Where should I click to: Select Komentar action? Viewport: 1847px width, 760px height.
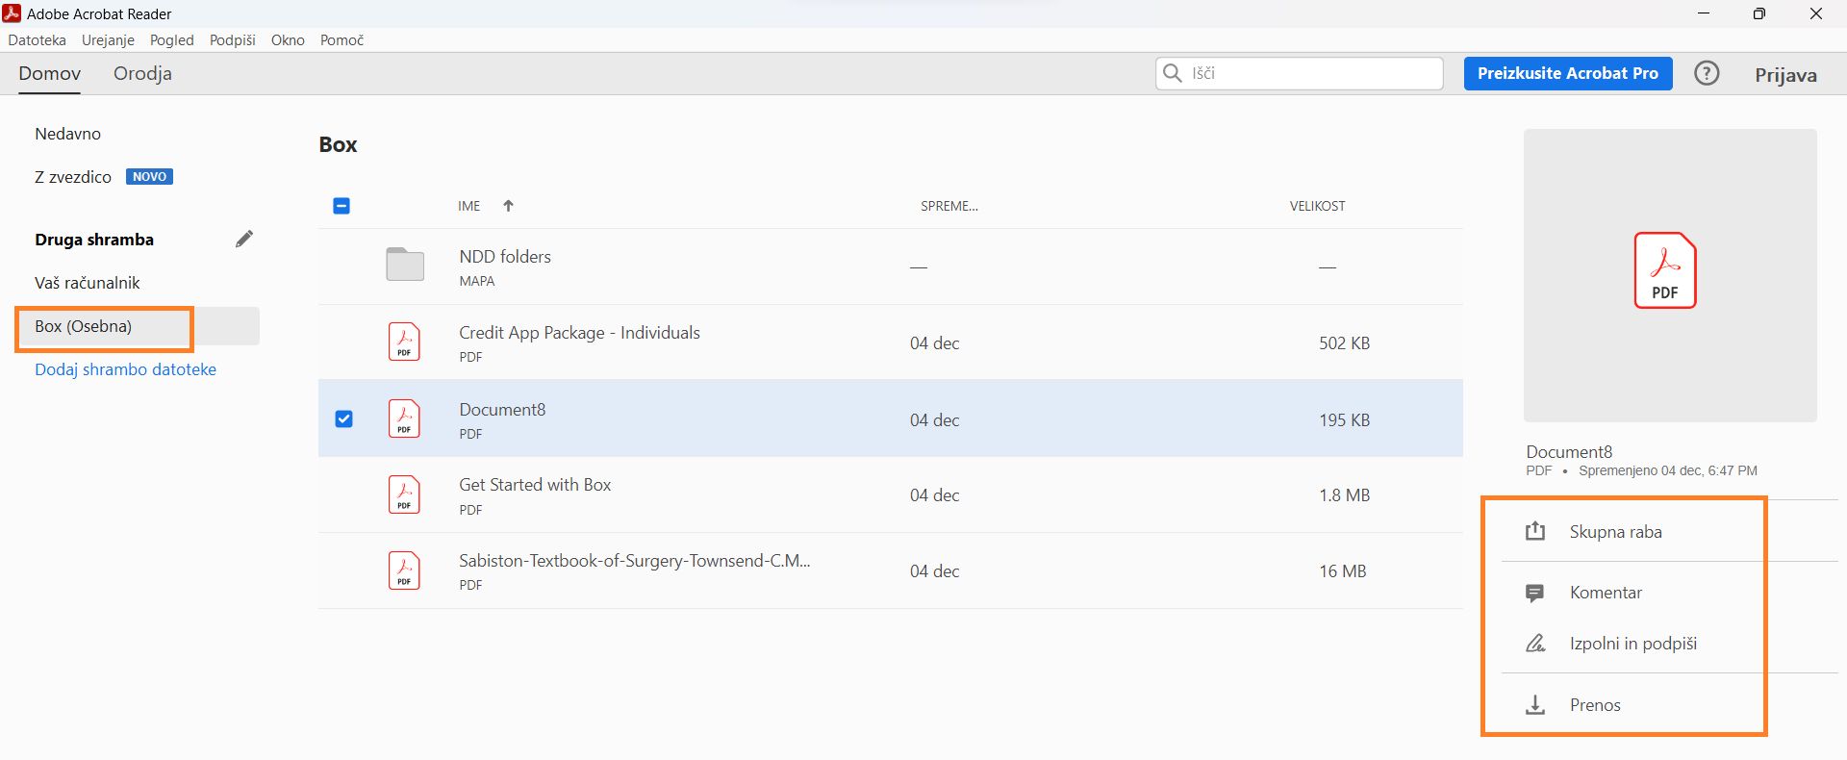pyautogui.click(x=1607, y=593)
